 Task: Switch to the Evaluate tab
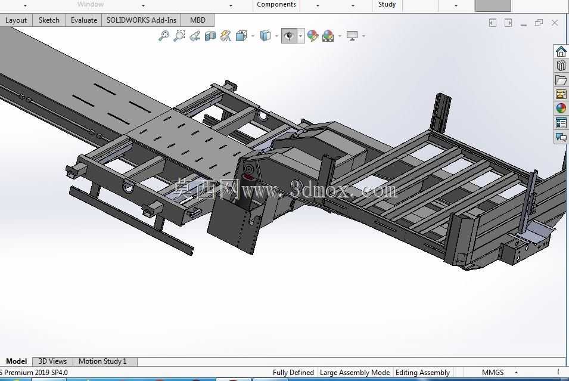tap(84, 20)
